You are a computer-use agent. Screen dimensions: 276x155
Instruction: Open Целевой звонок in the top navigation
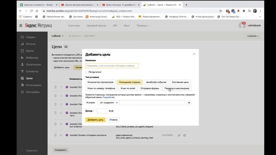[x=96, y=26]
